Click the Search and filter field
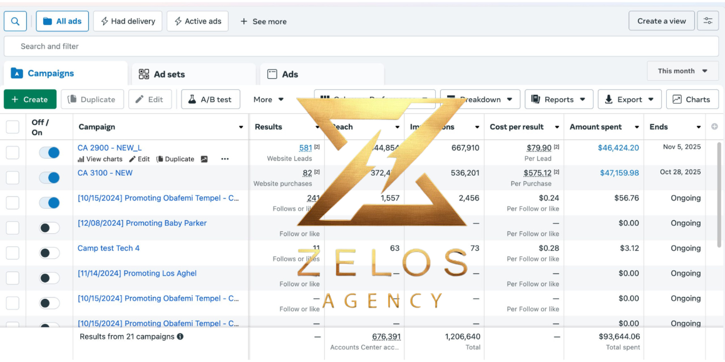The width and height of the screenshot is (725, 362). (361, 46)
